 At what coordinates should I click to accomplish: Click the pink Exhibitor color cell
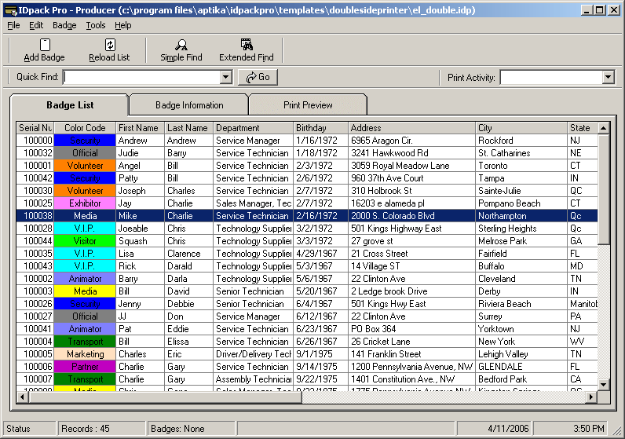(x=85, y=203)
